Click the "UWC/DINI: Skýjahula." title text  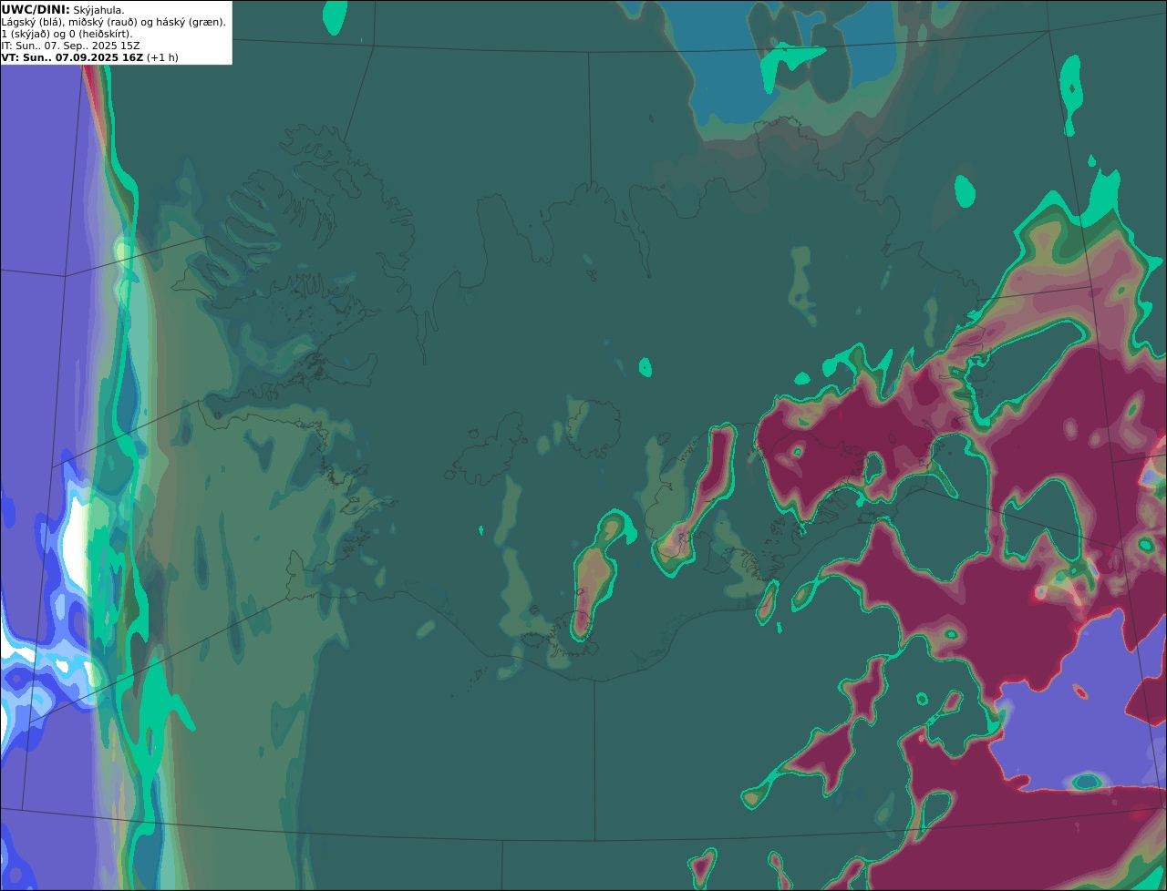pos(63,9)
